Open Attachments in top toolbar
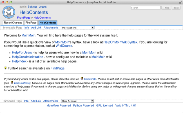 coord(51,28)
